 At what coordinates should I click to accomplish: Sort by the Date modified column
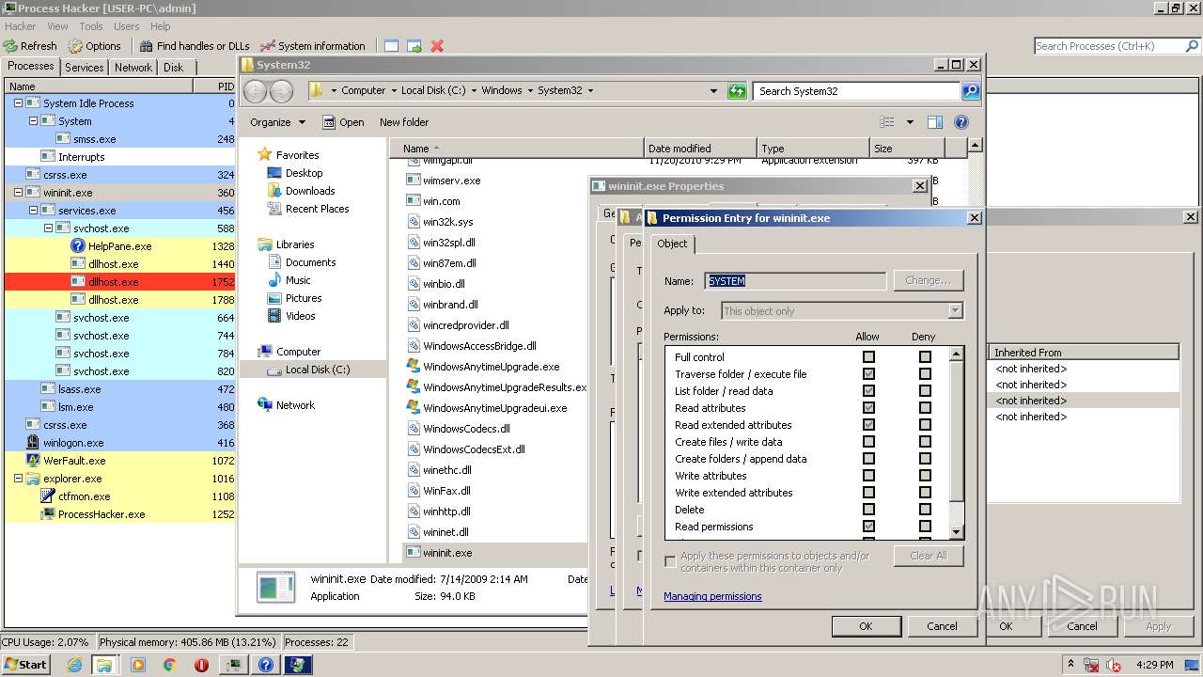(700, 149)
